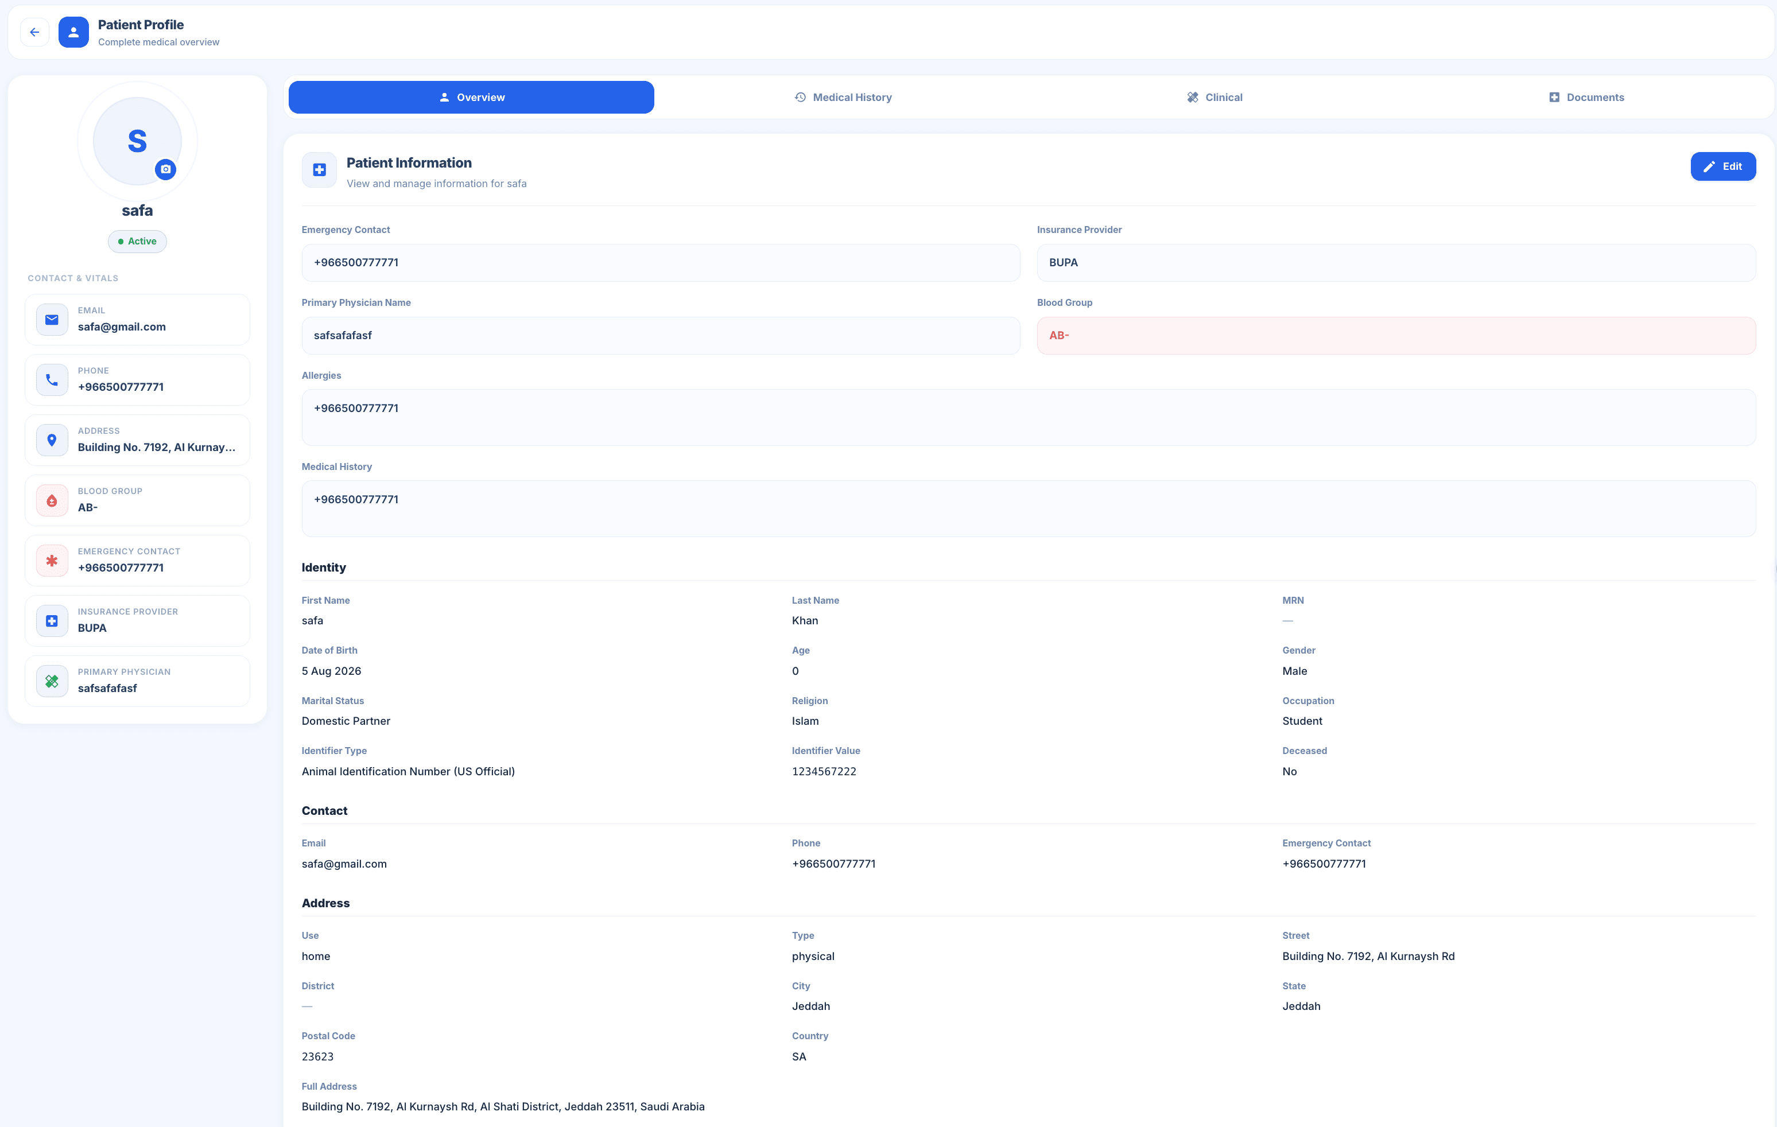Click the Full Address line mentioning Saudi Arabia

[x=503, y=1107]
